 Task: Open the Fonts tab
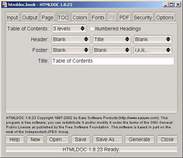[x=98, y=17]
